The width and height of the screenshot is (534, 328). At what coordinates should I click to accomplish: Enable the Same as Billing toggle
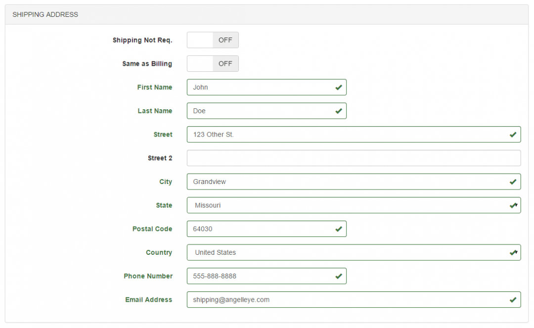[x=213, y=63]
